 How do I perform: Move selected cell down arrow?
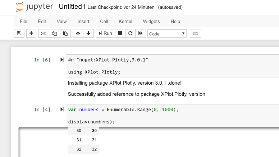88,33
